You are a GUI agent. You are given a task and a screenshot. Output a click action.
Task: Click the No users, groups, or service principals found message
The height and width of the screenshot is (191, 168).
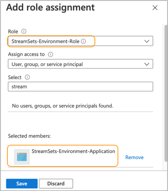point(63,106)
